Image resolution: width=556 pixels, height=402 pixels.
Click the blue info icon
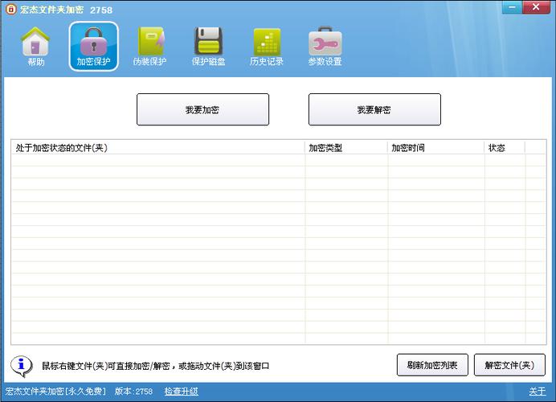coord(21,366)
